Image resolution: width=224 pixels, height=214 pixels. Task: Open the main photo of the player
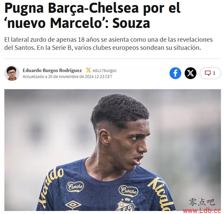[x=113, y=150]
